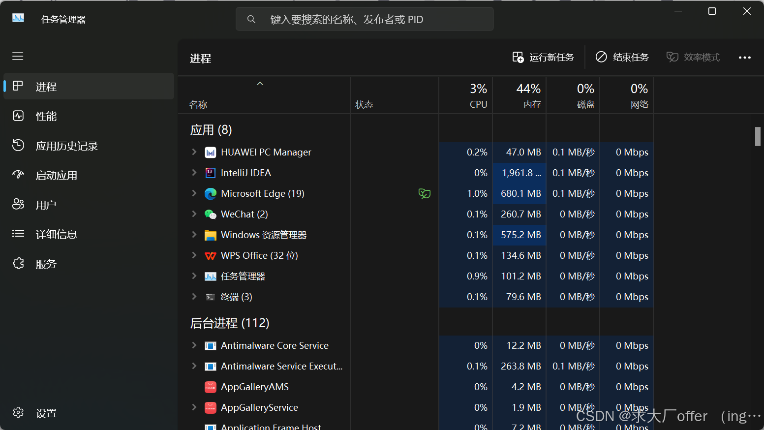Expand IntelliJ IDEA process group
Viewport: 764px width, 430px height.
194,173
